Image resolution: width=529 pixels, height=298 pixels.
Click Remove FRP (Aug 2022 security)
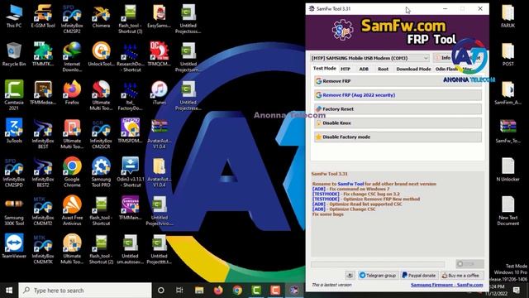[398, 95]
